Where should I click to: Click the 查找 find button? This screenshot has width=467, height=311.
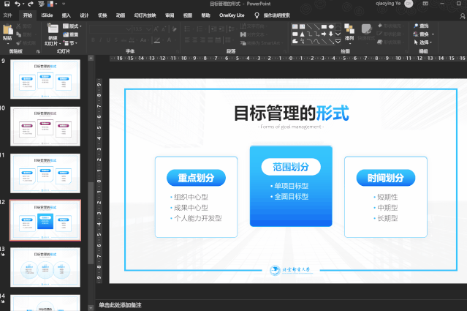tap(421, 26)
